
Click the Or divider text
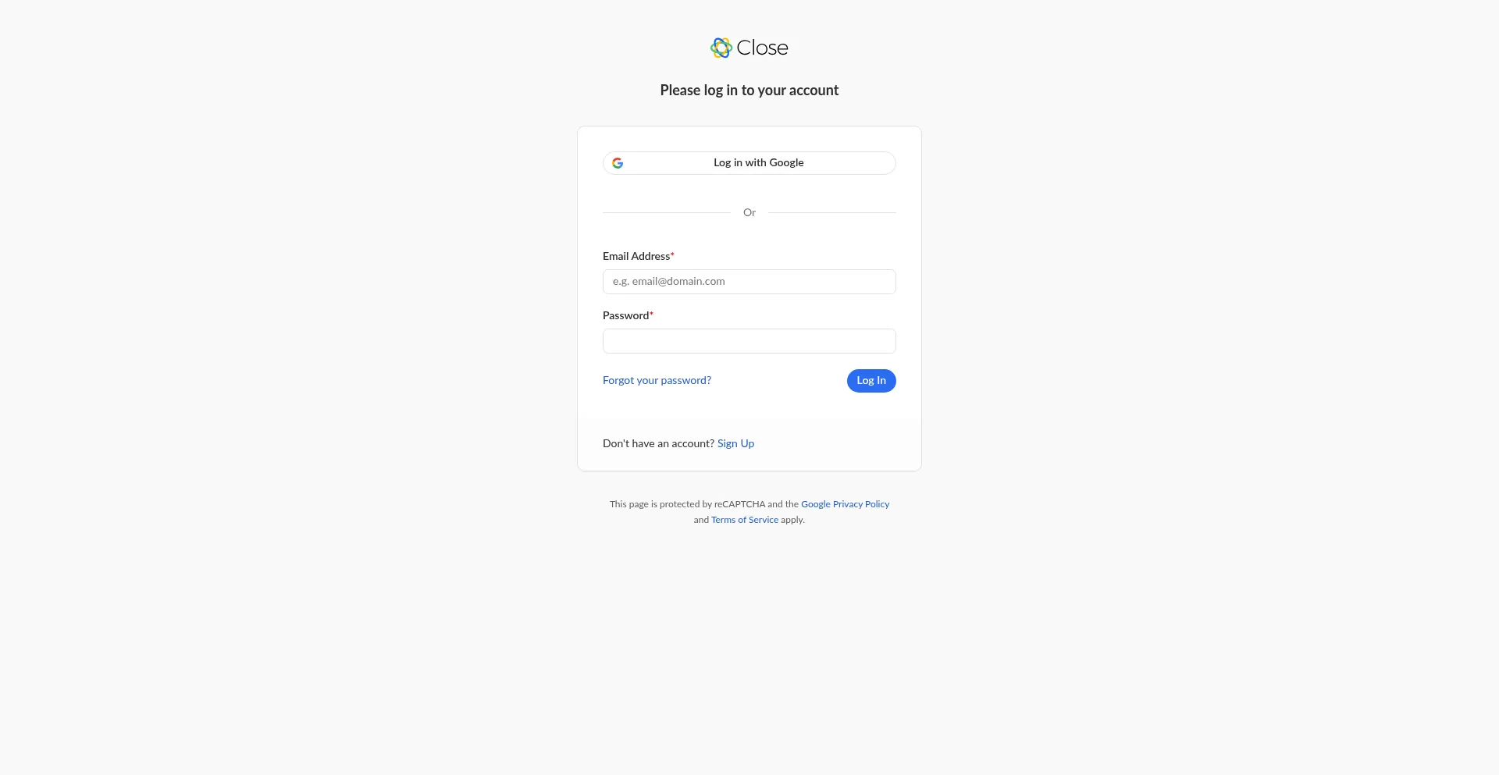point(749,212)
